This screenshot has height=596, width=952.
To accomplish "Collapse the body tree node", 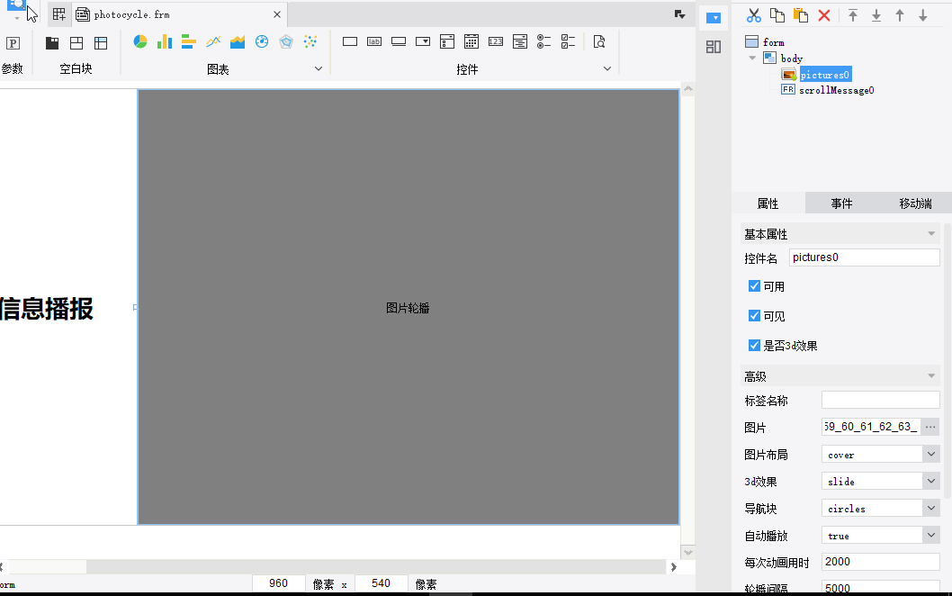I will [x=752, y=59].
